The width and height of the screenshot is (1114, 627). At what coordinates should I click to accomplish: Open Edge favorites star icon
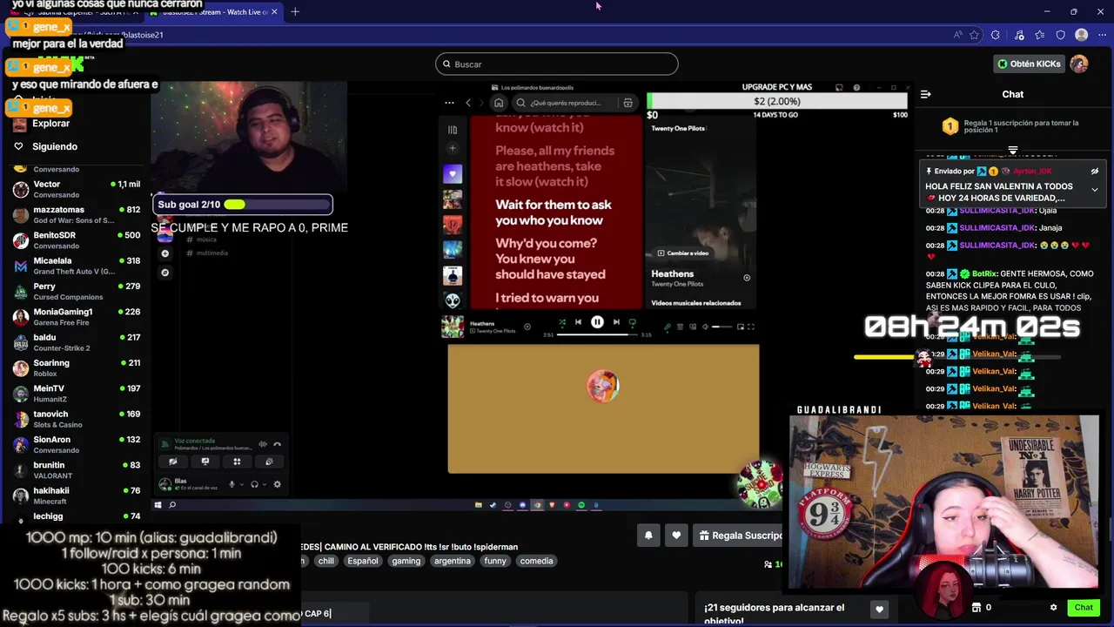click(974, 35)
